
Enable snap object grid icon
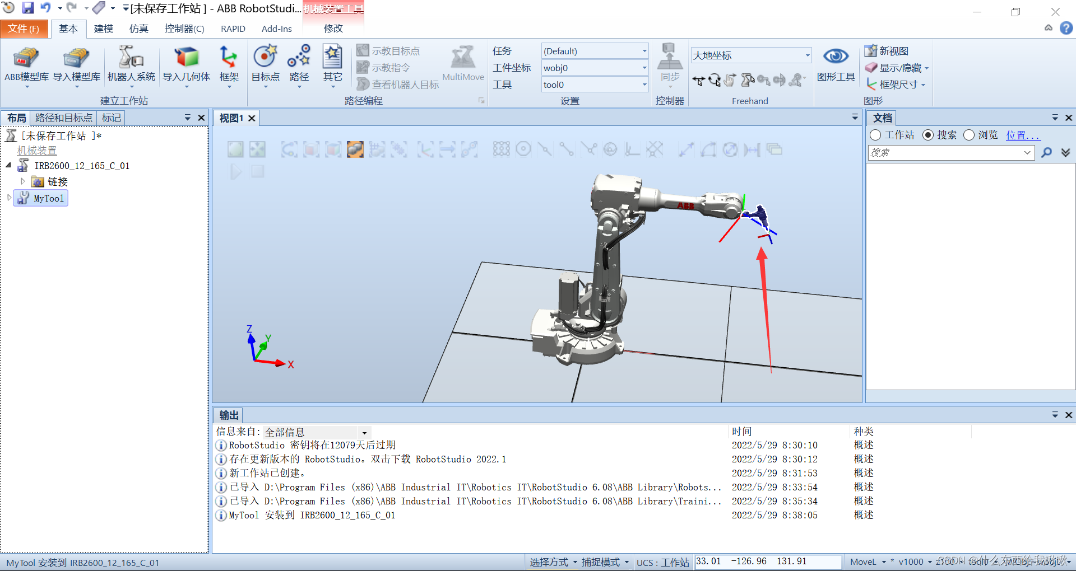(501, 149)
